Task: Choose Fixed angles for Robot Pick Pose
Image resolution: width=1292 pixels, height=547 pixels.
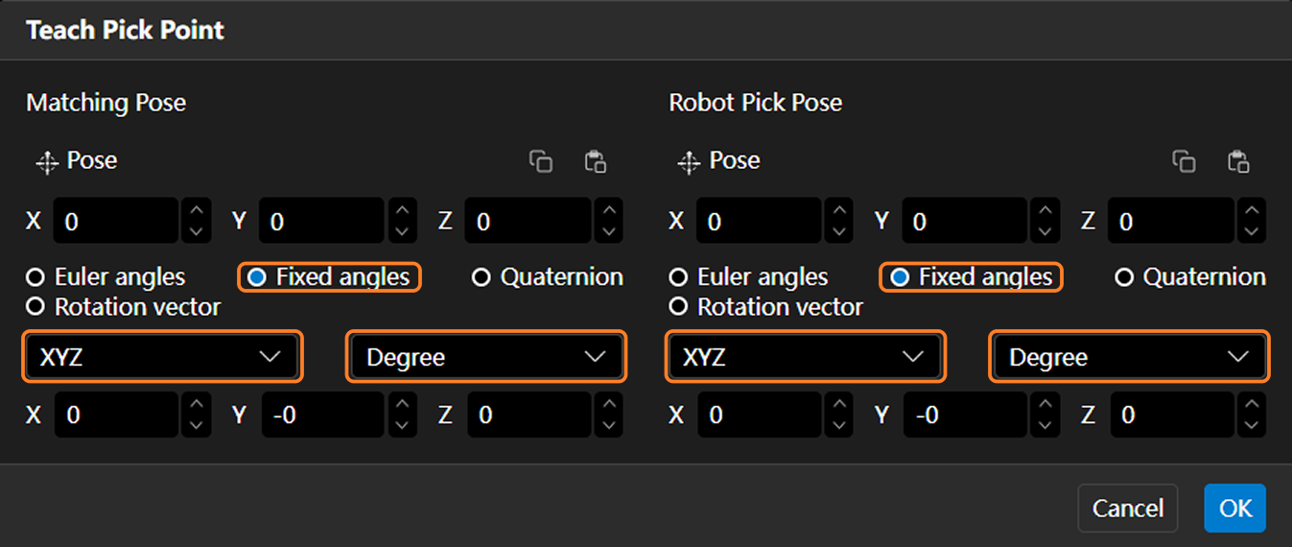Action: tap(900, 277)
